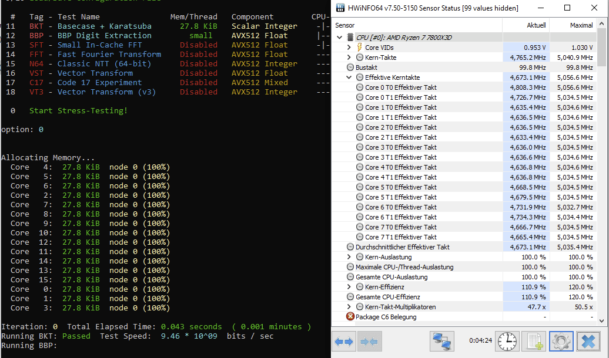Select the Core 1 T0 Effektiver Takt row
Screen dimensions: 609x358
coord(466,107)
